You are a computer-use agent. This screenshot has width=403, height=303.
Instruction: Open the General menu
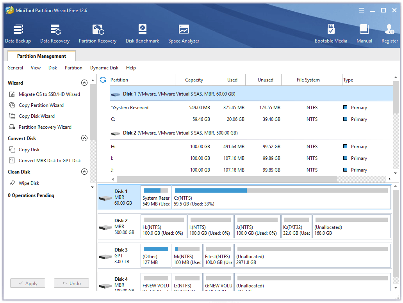click(15, 68)
